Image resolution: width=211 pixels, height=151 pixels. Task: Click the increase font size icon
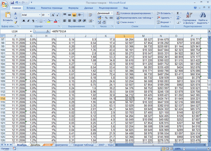click(x=53, y=15)
